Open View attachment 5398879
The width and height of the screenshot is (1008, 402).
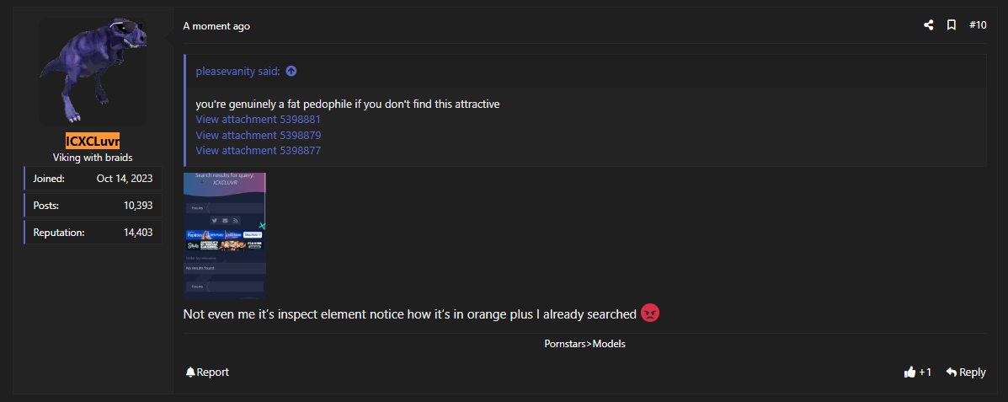pyautogui.click(x=258, y=135)
